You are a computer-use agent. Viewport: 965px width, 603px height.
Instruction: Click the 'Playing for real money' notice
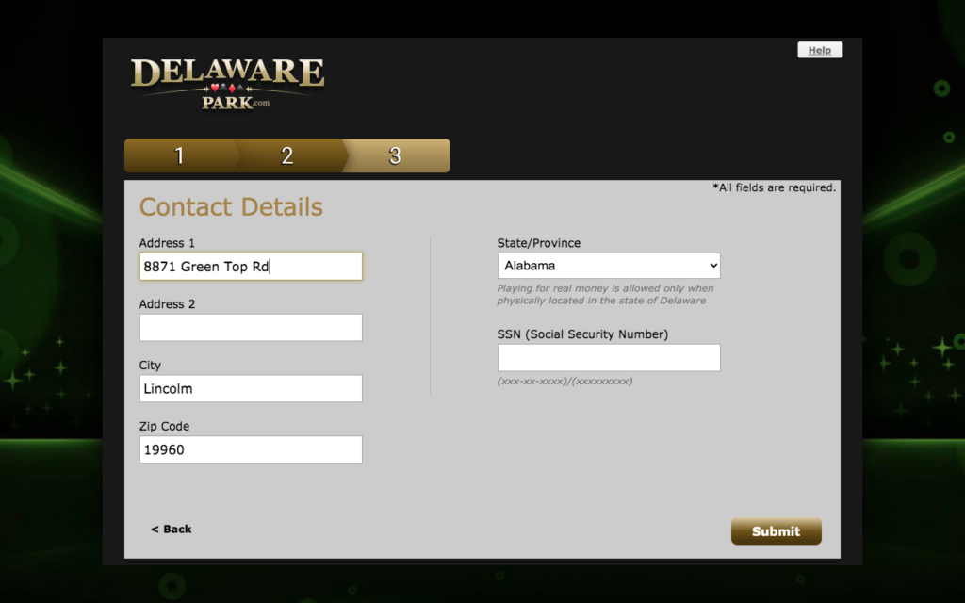pos(606,294)
